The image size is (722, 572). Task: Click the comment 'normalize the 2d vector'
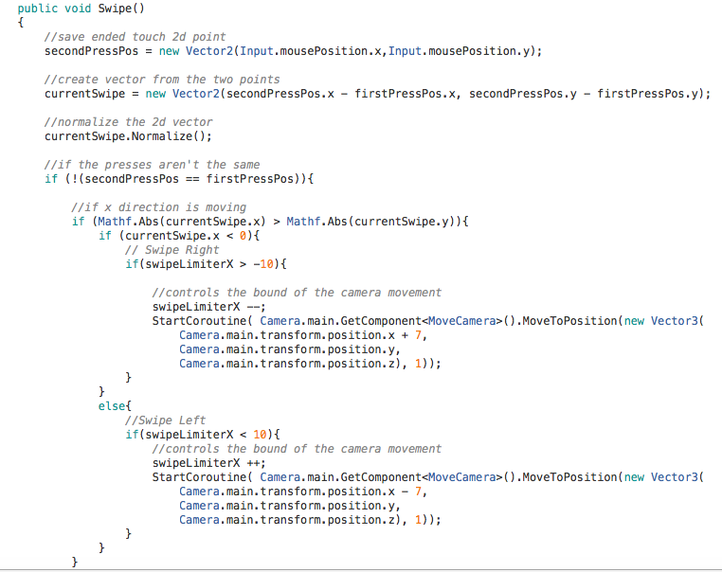(x=129, y=121)
